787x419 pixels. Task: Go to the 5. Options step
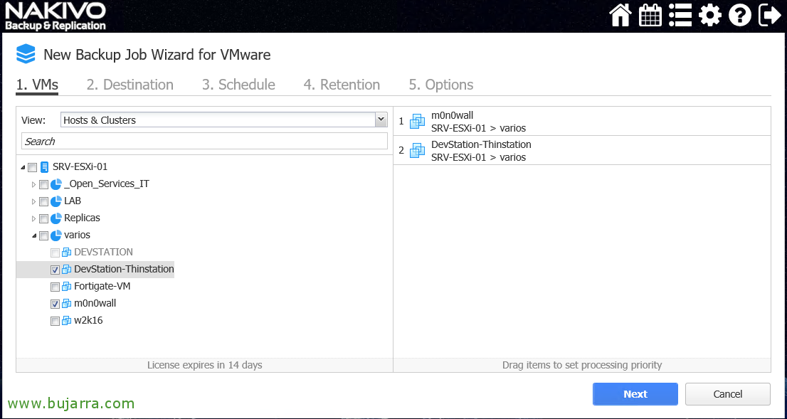coord(441,85)
